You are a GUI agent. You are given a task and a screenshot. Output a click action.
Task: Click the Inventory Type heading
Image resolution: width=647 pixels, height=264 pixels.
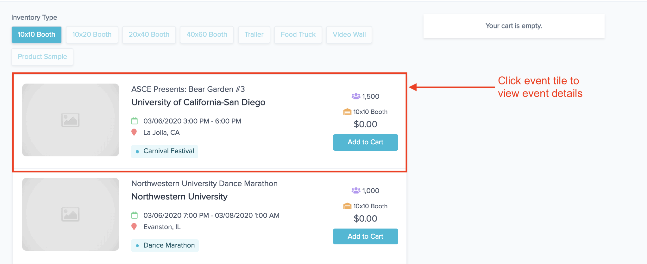(x=34, y=17)
